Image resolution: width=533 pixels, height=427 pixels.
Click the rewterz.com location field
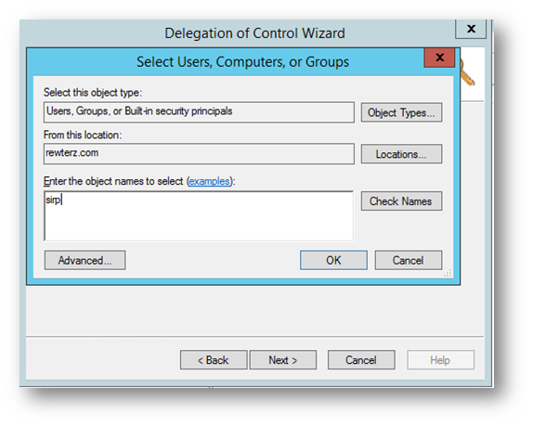pos(199,153)
